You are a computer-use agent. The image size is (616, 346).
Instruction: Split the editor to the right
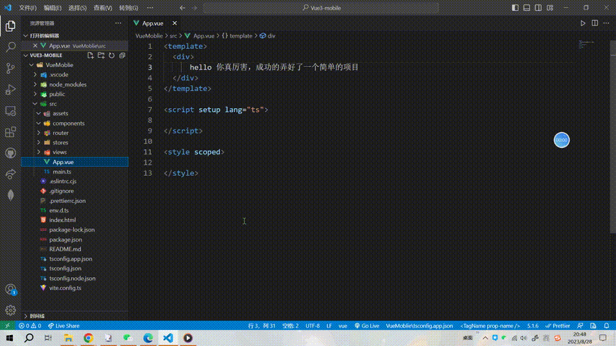pos(595,23)
